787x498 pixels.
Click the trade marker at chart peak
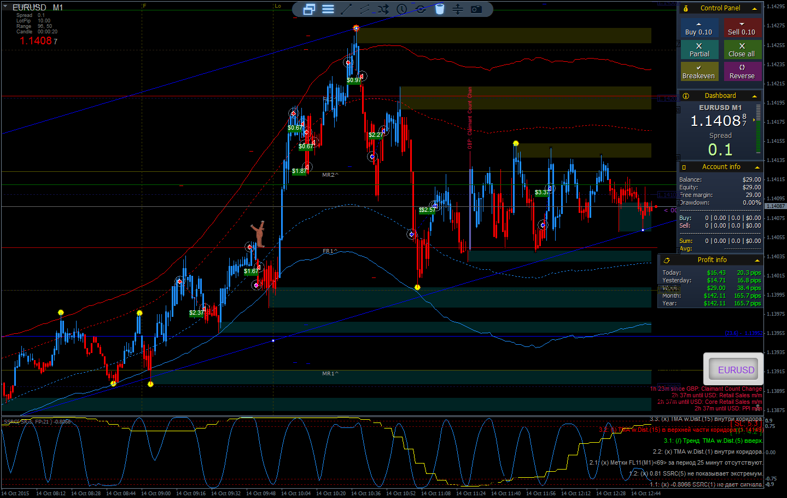(x=356, y=28)
